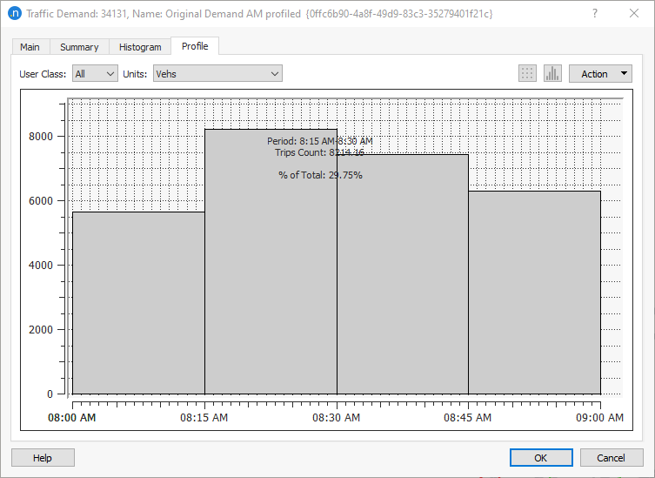Open the Units dropdown showing Vehs
The height and width of the screenshot is (478, 655).
point(217,74)
